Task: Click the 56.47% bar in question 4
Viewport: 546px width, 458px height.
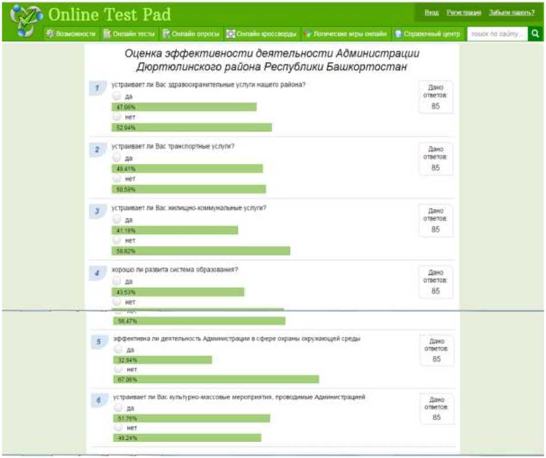Action: [x=199, y=321]
